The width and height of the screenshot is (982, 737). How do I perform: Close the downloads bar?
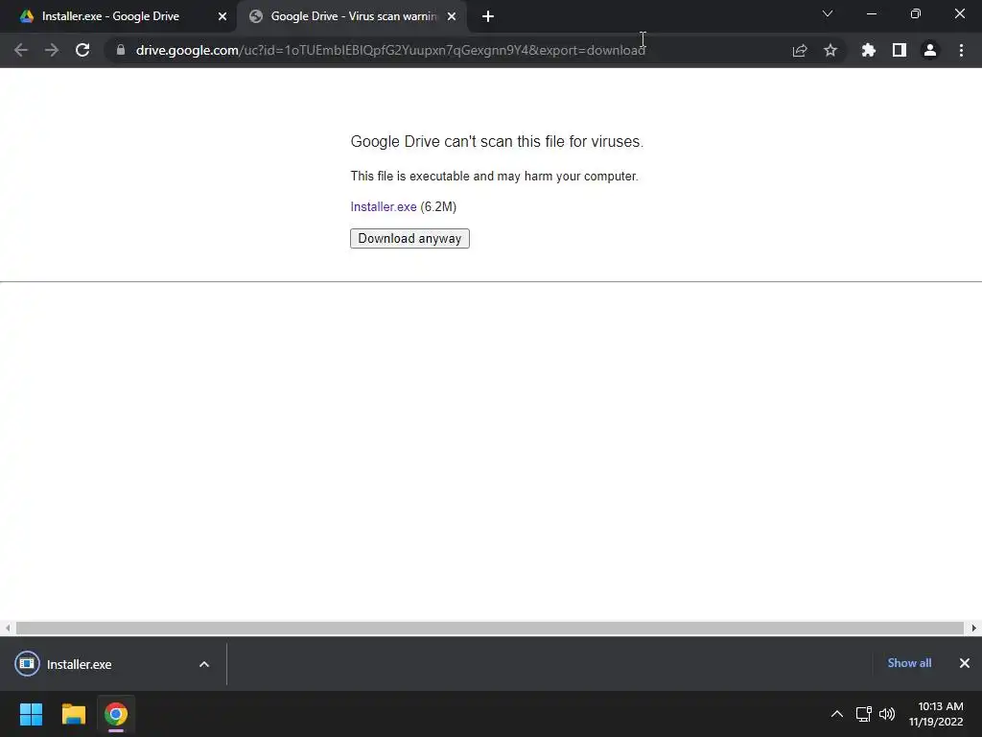(x=965, y=663)
